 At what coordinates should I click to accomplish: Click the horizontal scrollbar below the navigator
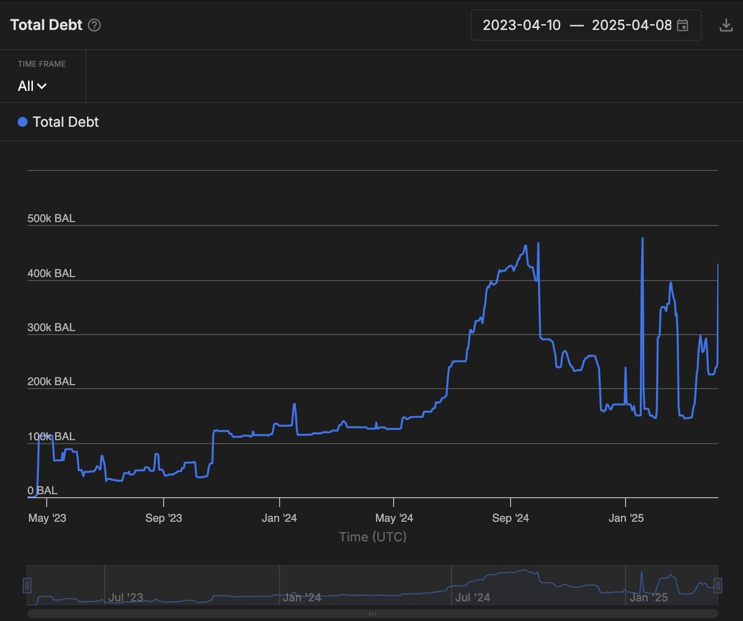click(x=372, y=614)
